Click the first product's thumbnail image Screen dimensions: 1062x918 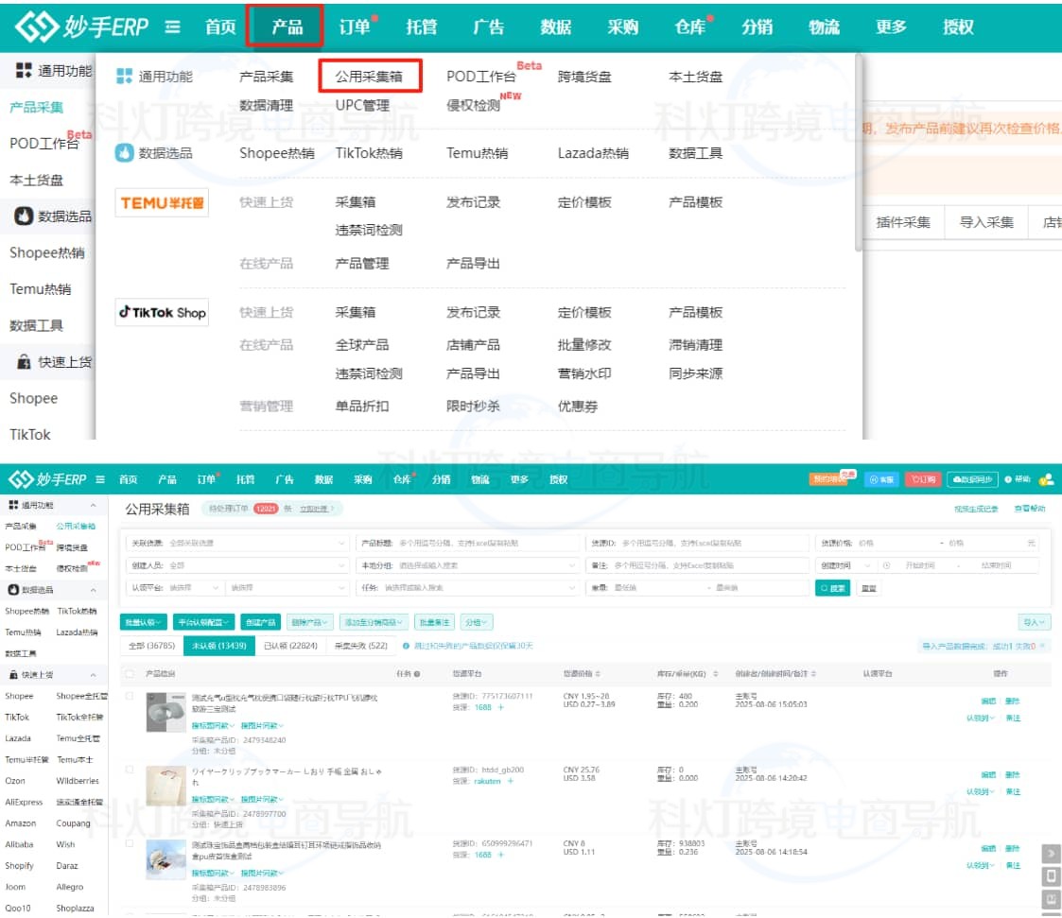(165, 713)
